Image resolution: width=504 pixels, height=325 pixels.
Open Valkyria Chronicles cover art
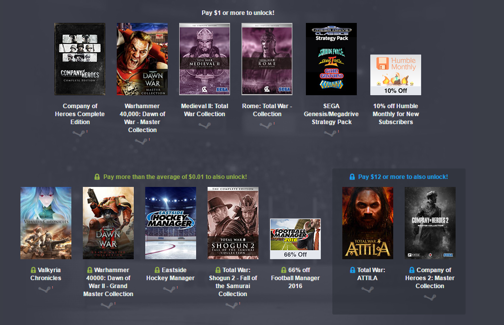tap(46, 223)
